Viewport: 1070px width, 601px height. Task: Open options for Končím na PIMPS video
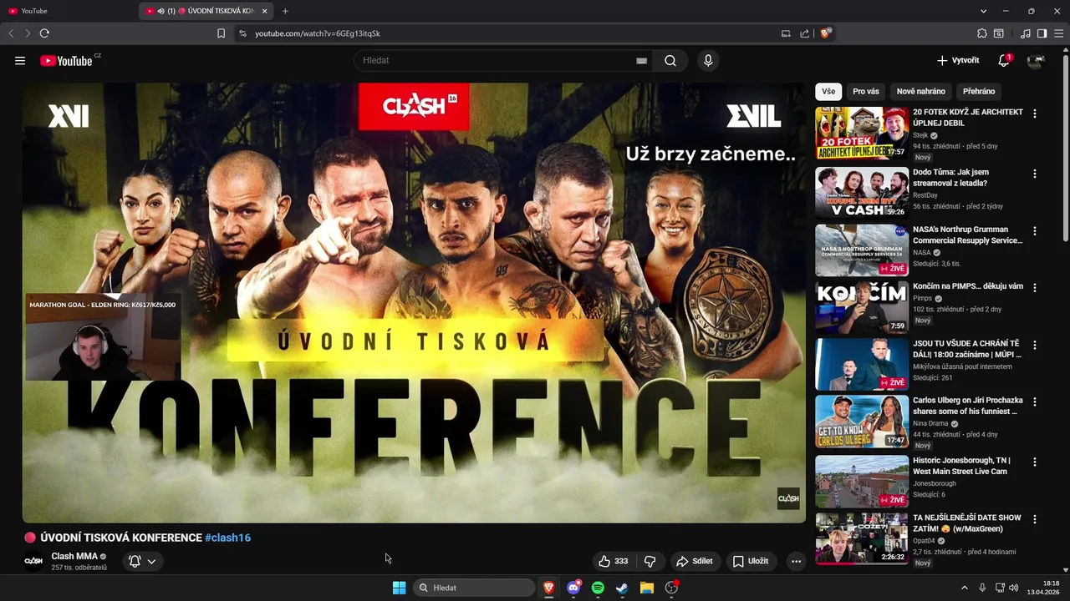pyautogui.click(x=1035, y=287)
